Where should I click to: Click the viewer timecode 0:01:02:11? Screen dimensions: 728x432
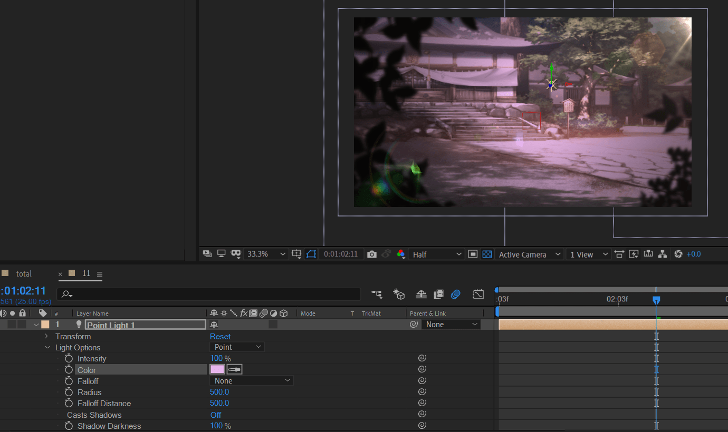click(341, 254)
